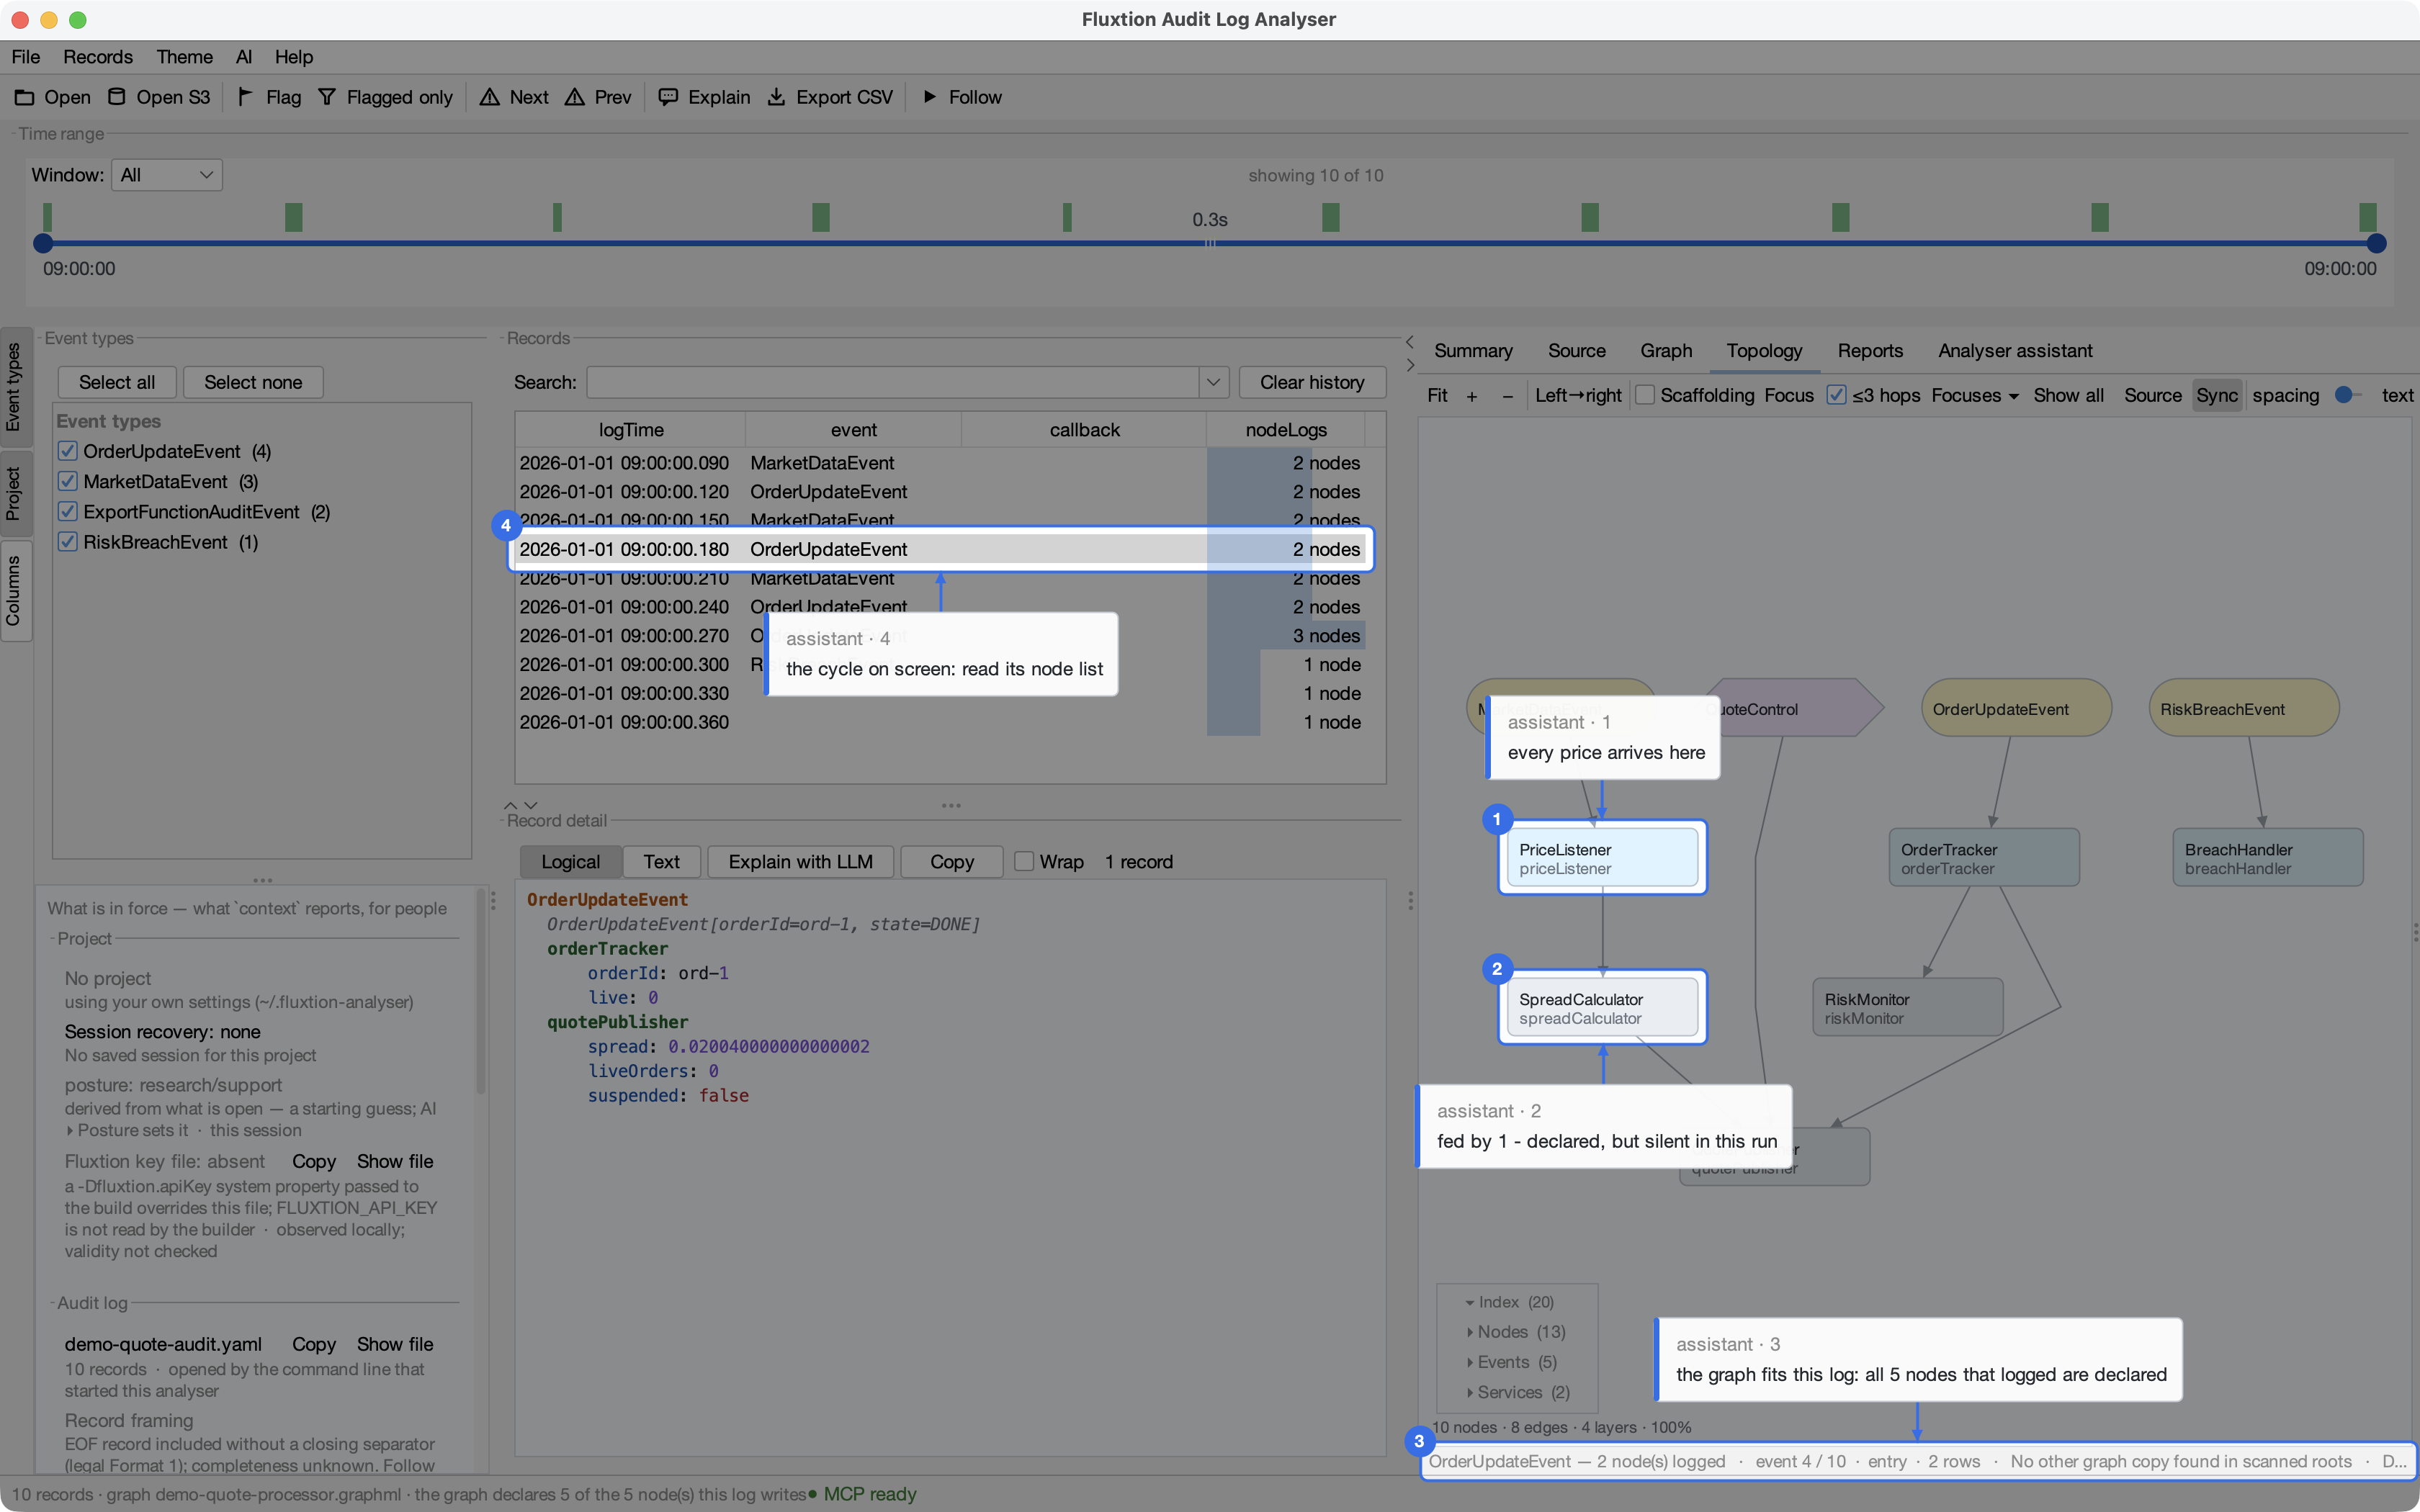
Task: Click up arrow above Record detail
Action: tap(511, 805)
